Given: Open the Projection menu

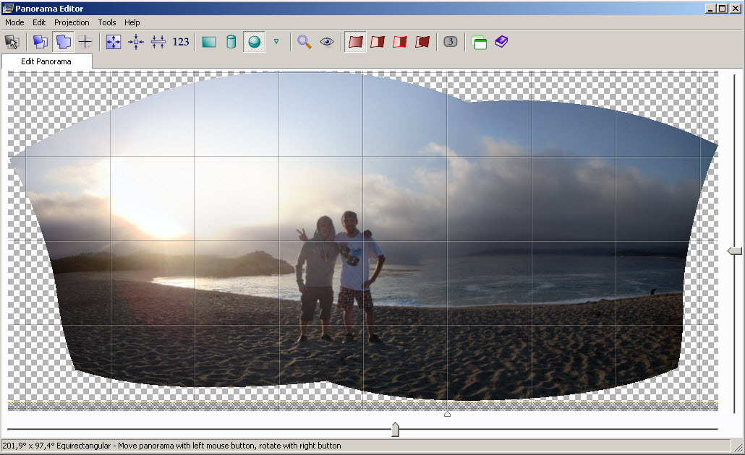Looking at the screenshot, I should click(x=72, y=22).
